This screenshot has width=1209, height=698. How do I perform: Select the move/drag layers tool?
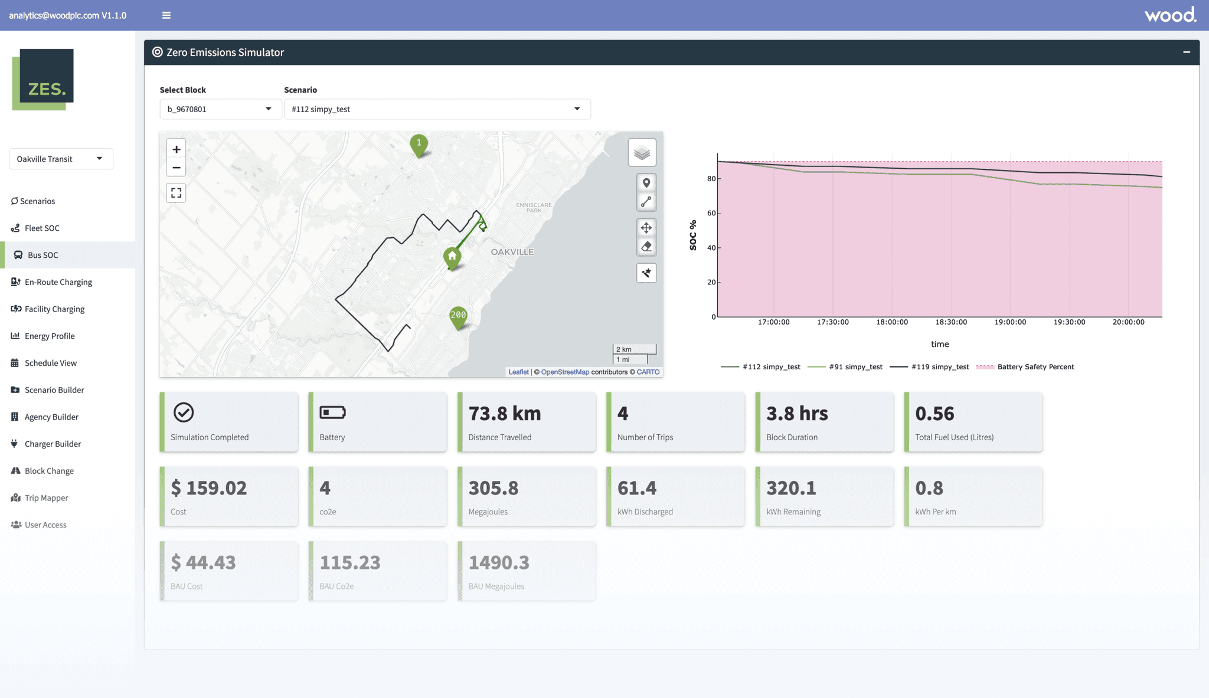click(x=646, y=228)
